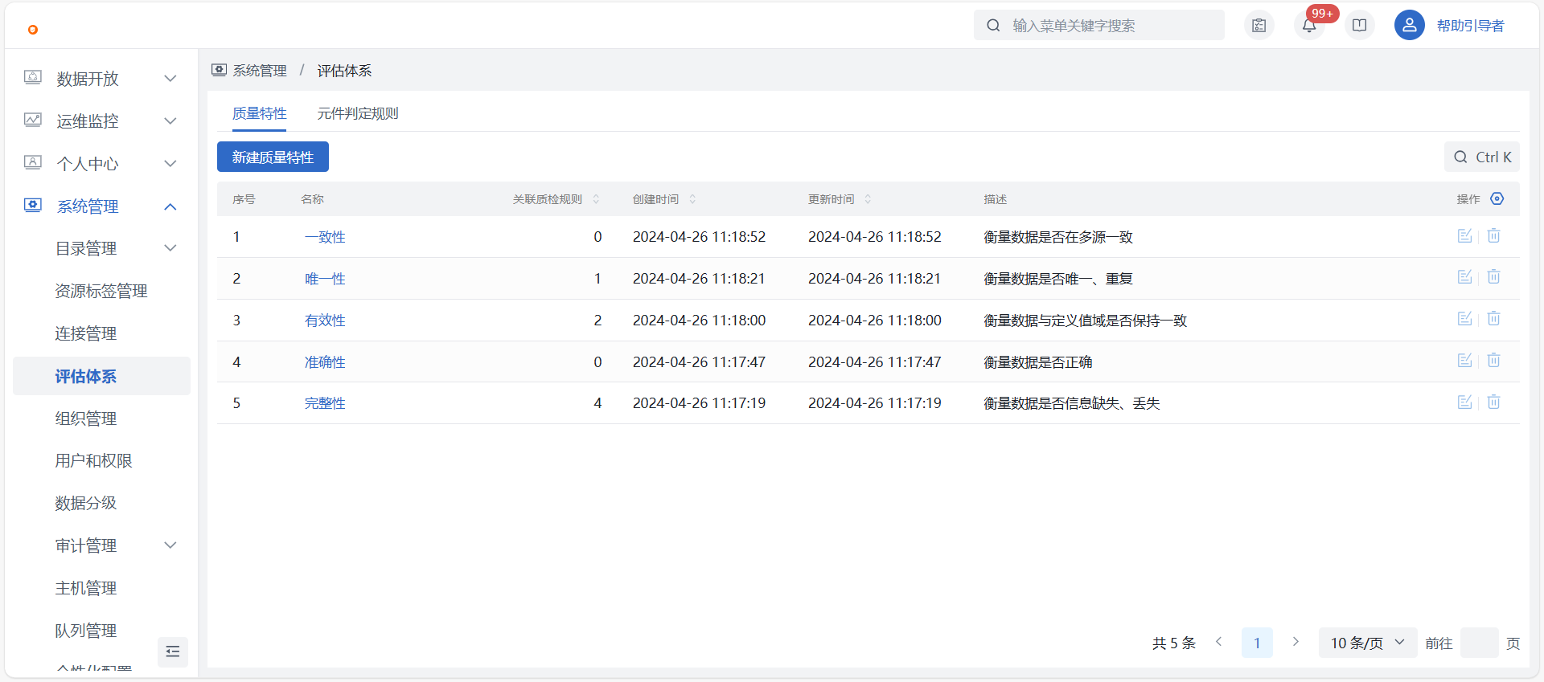
Task: Select page 1 in pagination
Action: (x=1257, y=643)
